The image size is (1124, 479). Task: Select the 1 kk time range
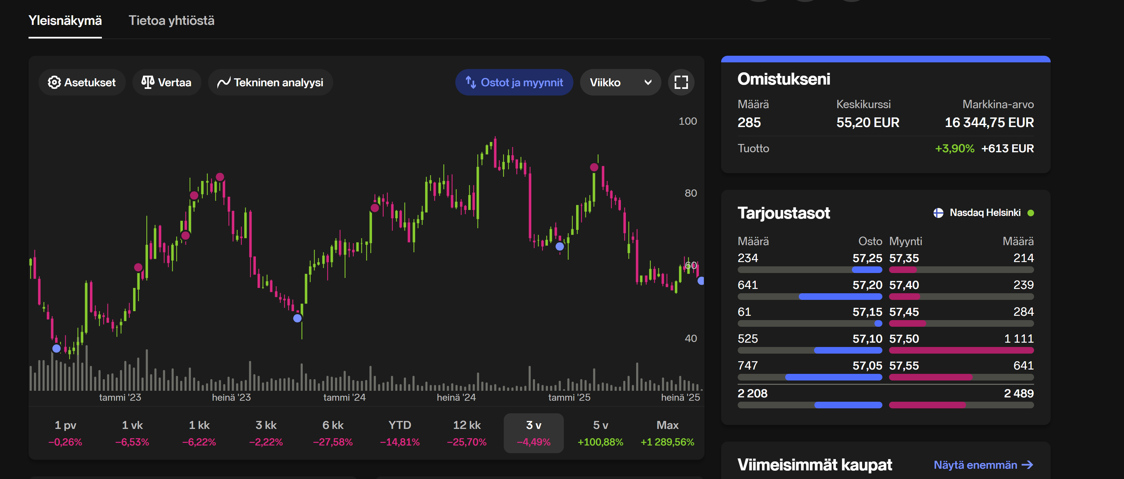199,433
